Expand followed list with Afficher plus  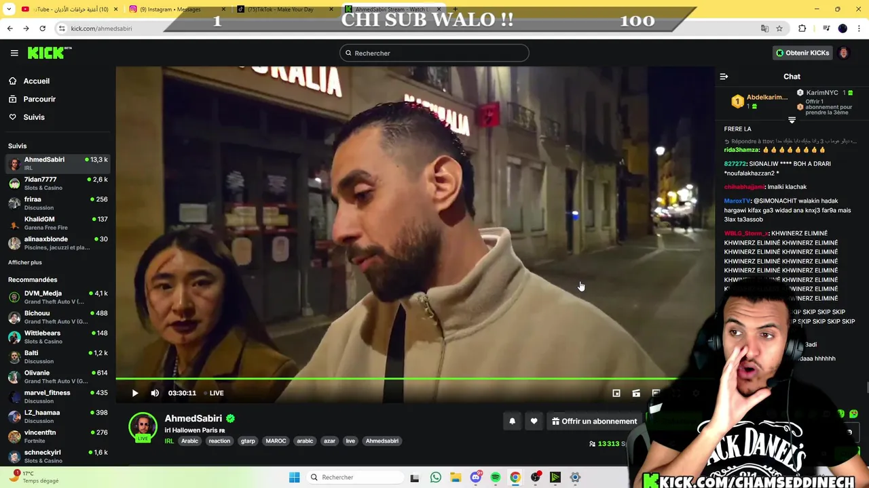point(25,262)
